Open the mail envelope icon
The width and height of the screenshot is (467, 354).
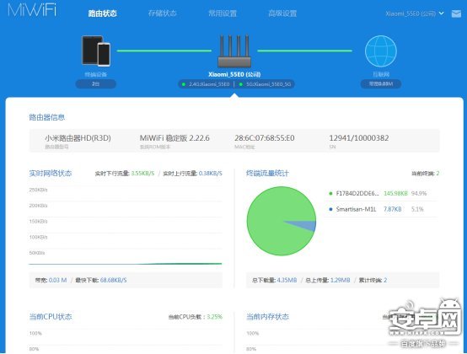456,13
